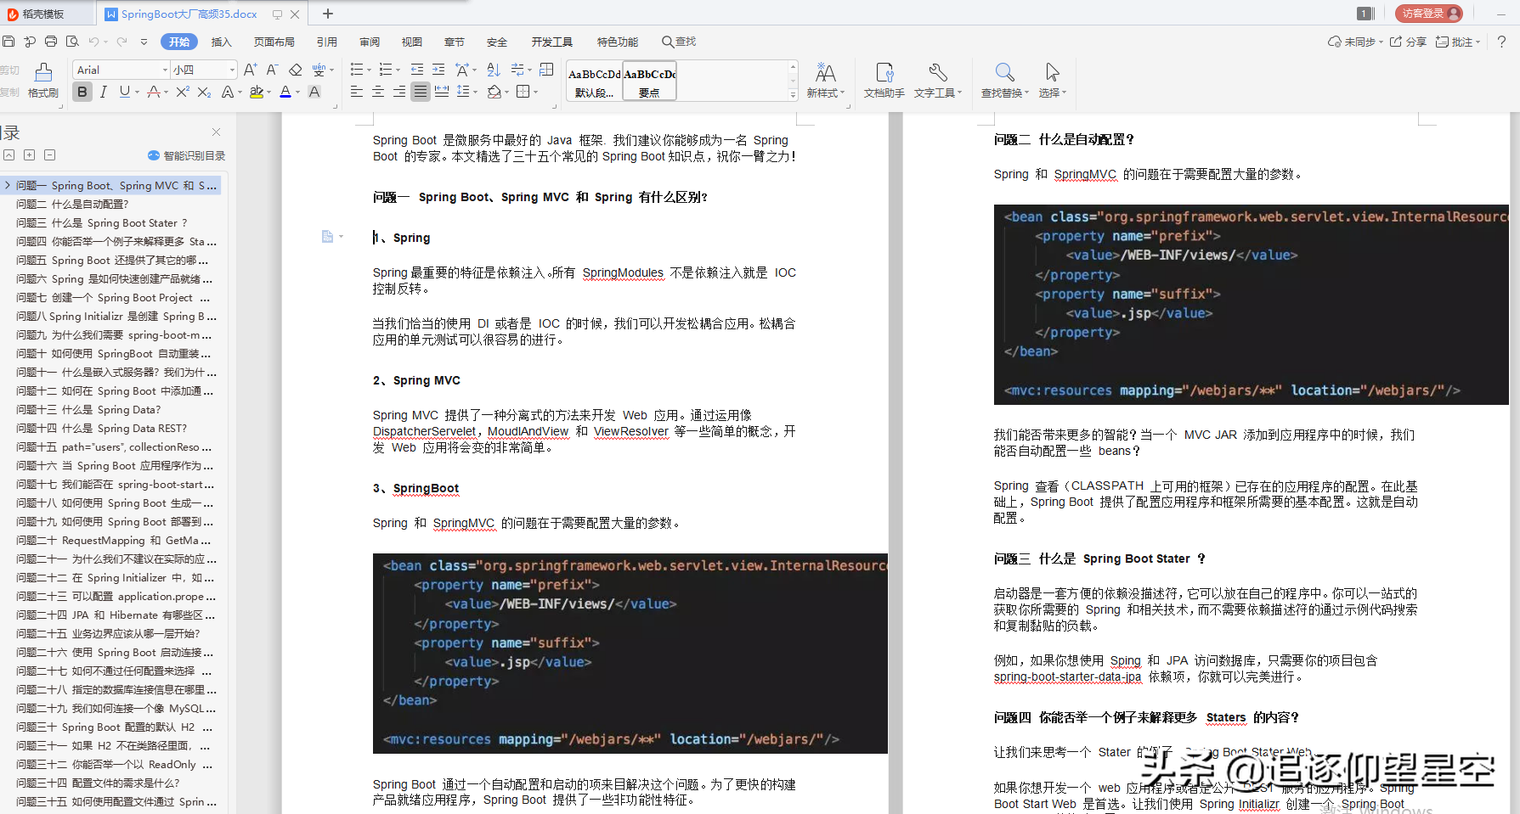The height and width of the screenshot is (814, 1520).
Task: Pick the yellow text highlight color
Action: tap(257, 92)
